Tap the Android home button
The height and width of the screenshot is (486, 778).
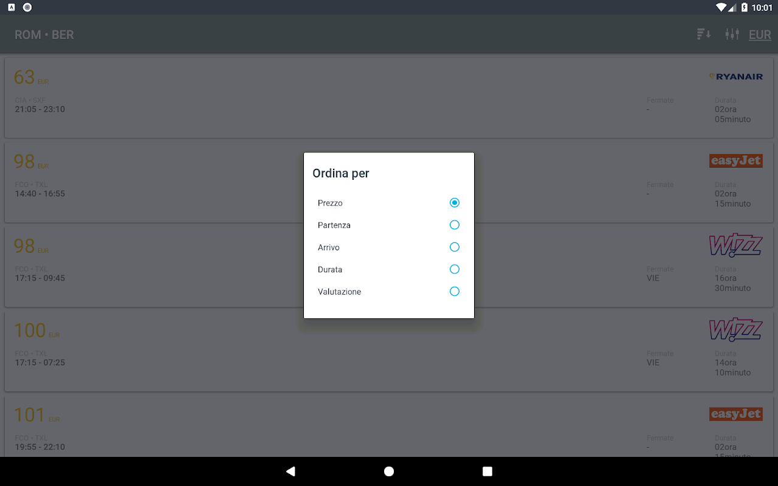(x=389, y=471)
